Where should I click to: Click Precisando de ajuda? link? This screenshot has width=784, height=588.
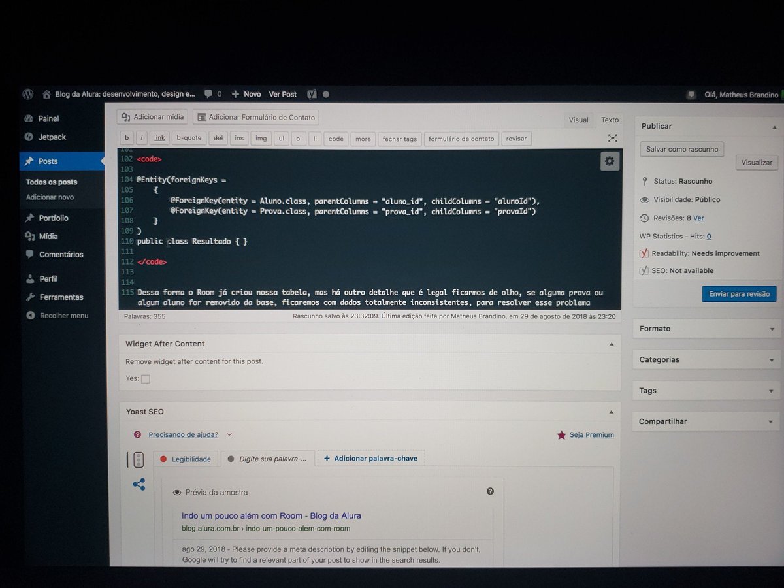(x=183, y=434)
